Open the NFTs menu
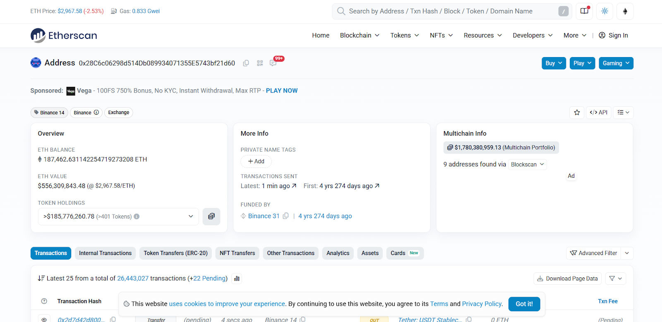 (441, 36)
